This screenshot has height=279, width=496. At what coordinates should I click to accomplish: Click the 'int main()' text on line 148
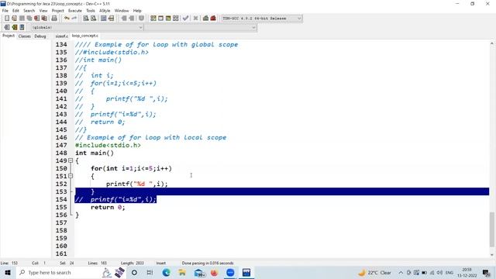[95, 153]
